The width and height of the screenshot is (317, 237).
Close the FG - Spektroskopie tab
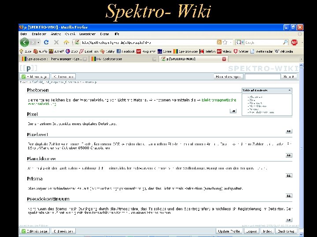click(x=154, y=59)
